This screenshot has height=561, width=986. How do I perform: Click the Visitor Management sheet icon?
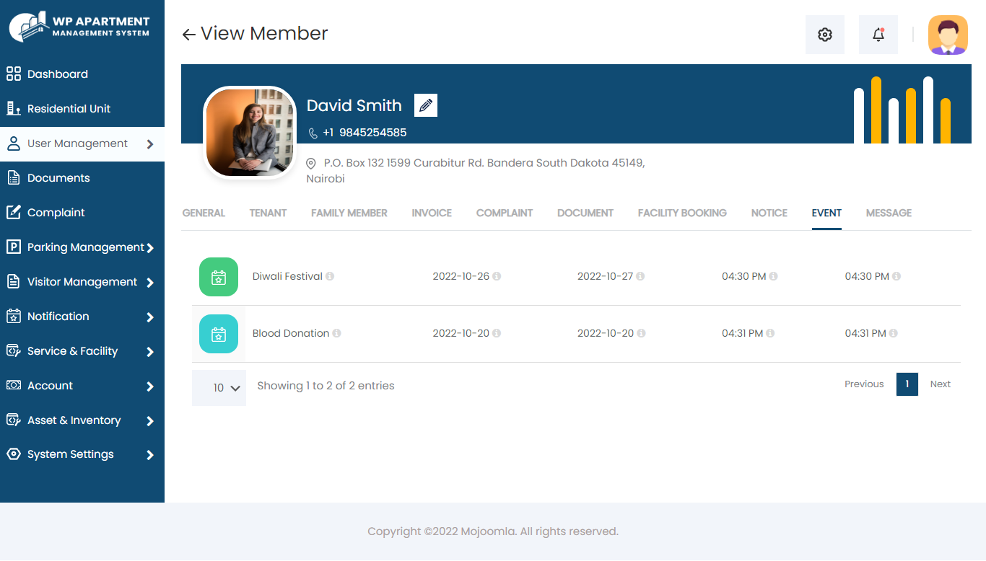(13, 281)
